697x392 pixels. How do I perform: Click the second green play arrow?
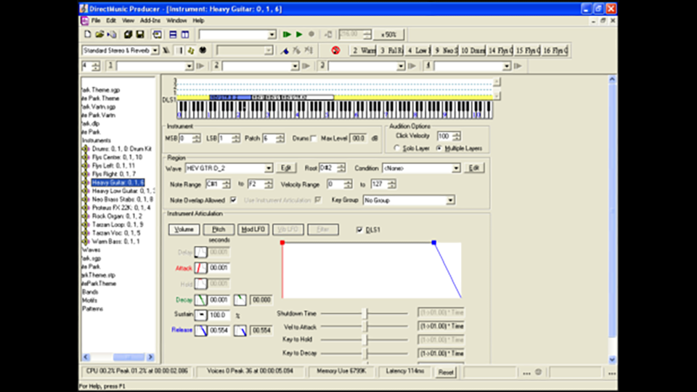(x=299, y=34)
